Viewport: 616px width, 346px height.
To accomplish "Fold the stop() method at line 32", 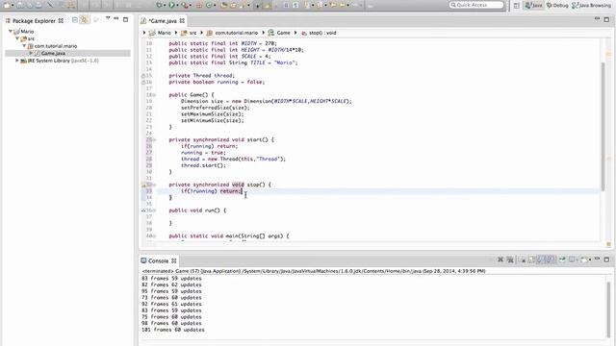I will tap(154, 185).
